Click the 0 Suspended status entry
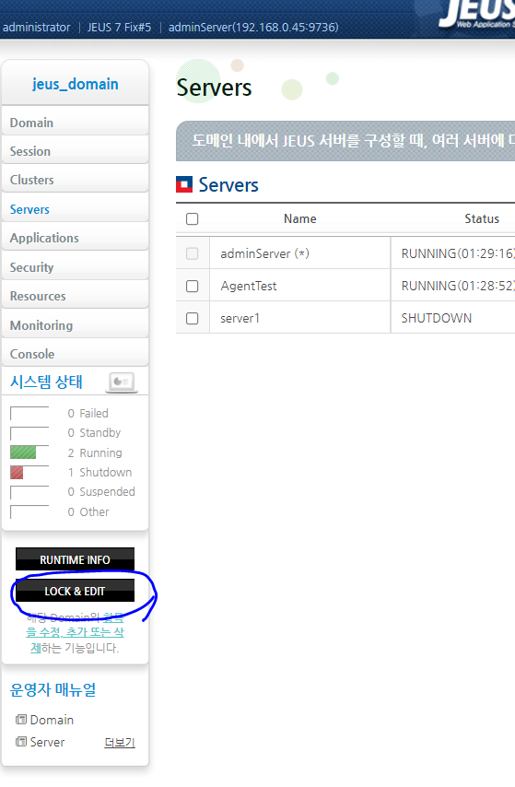 [x=101, y=492]
